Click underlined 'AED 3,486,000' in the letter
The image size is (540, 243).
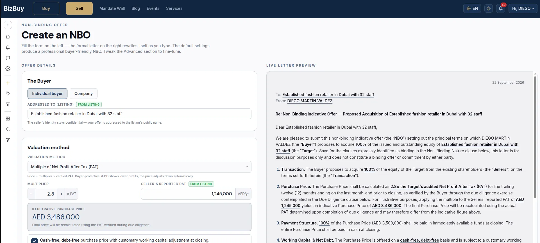(x=387, y=206)
